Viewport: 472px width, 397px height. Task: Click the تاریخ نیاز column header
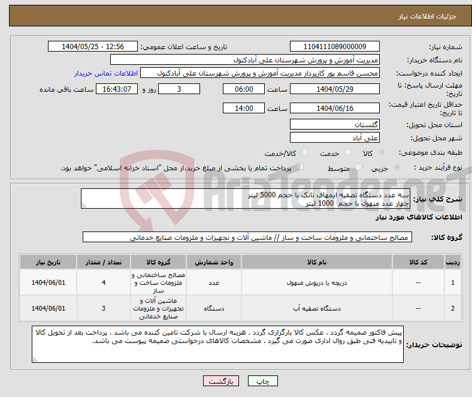click(x=48, y=262)
